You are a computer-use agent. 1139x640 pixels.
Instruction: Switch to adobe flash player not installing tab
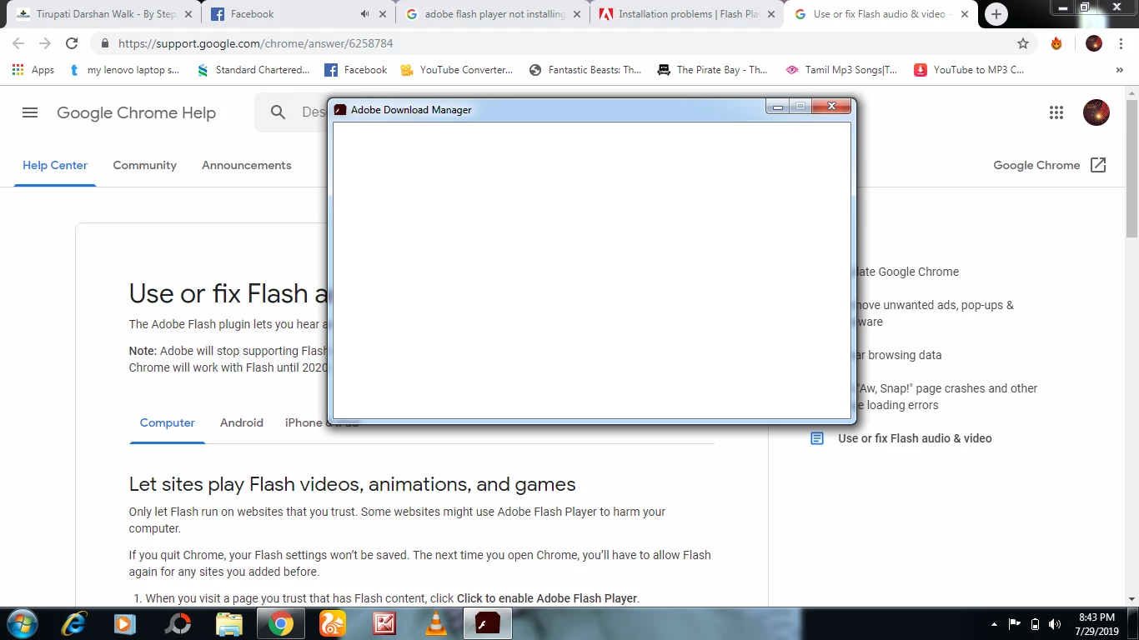[x=492, y=14]
